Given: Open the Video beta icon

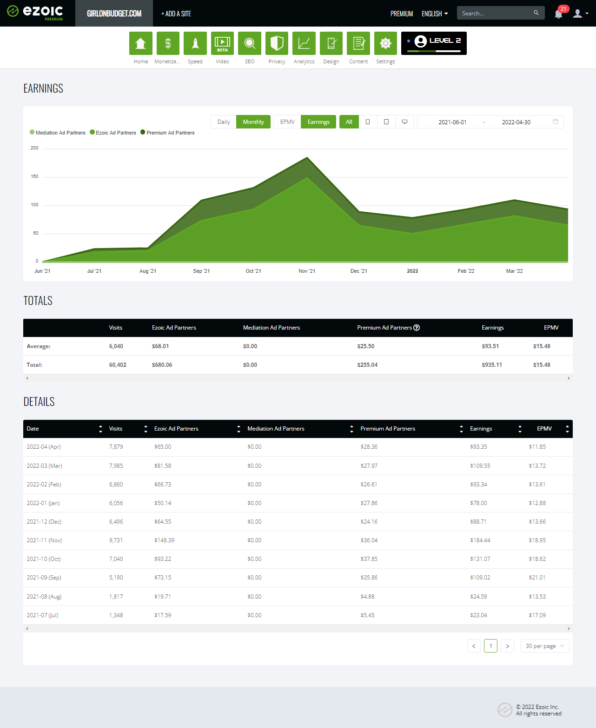Looking at the screenshot, I should click(222, 43).
